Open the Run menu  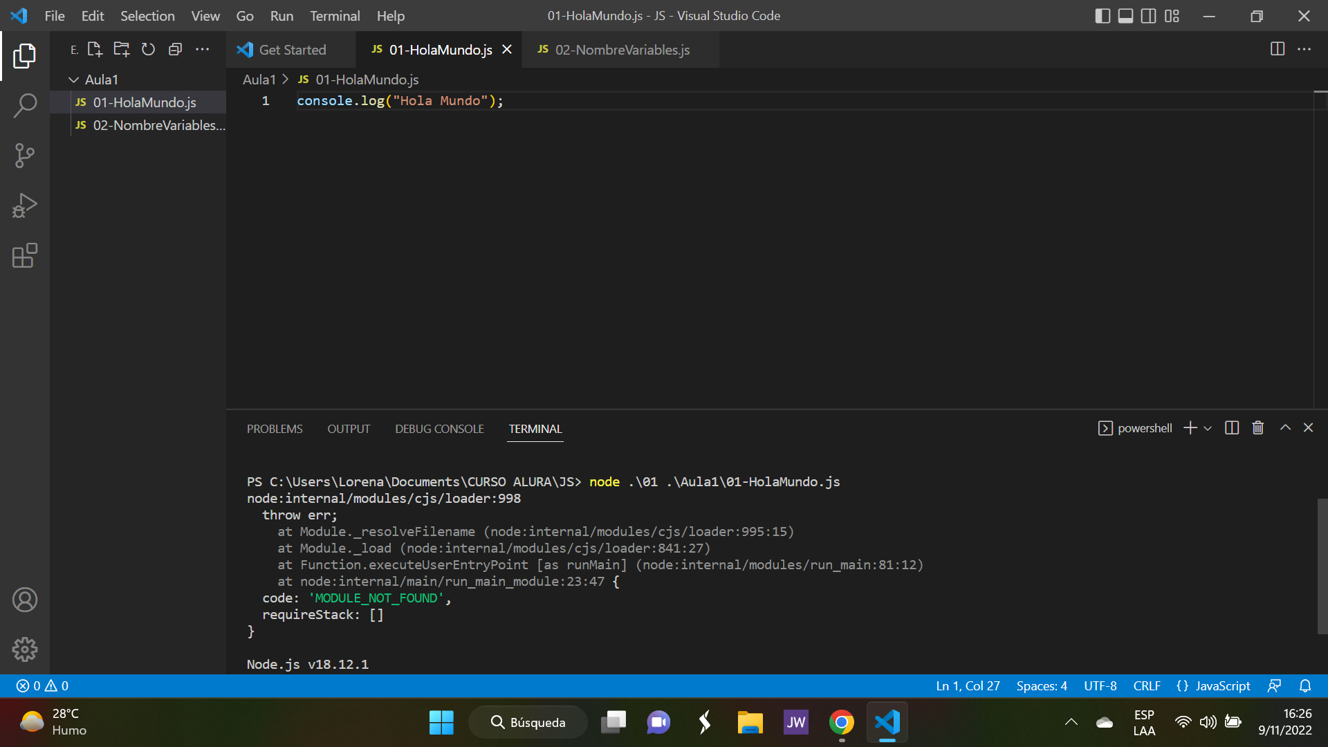pyautogui.click(x=282, y=16)
